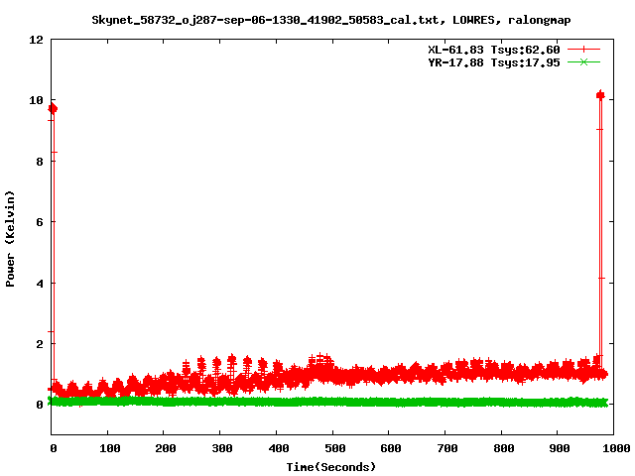The image size is (635, 476).
Task: Select legend entry XL-61.83 Tsys:62.60
Action: click(494, 50)
